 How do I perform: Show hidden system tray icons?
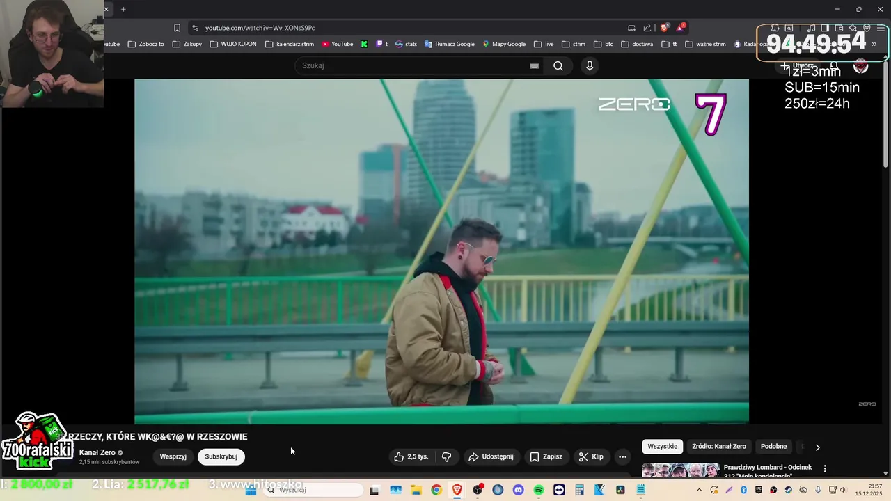click(699, 490)
